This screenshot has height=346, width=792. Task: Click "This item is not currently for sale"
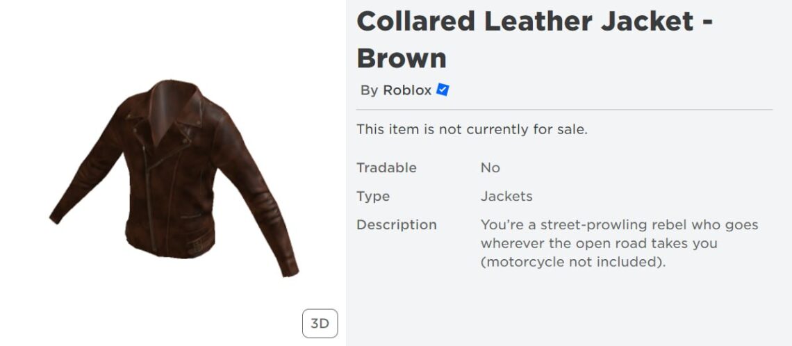pos(472,129)
